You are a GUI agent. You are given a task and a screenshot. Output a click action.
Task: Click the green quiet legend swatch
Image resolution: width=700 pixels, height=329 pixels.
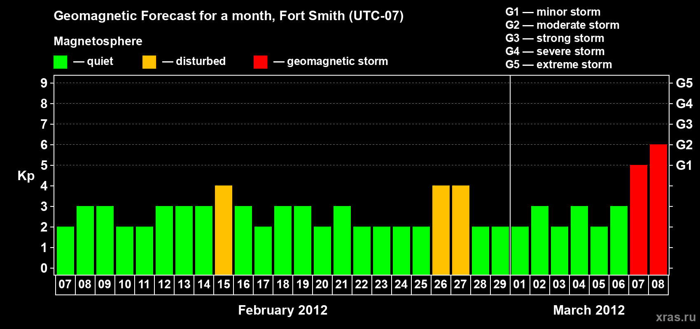60,62
